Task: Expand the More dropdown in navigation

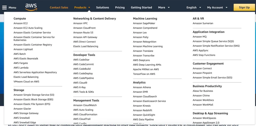Action: tap(164, 7)
